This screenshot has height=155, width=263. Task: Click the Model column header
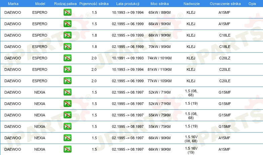coord(40,4)
